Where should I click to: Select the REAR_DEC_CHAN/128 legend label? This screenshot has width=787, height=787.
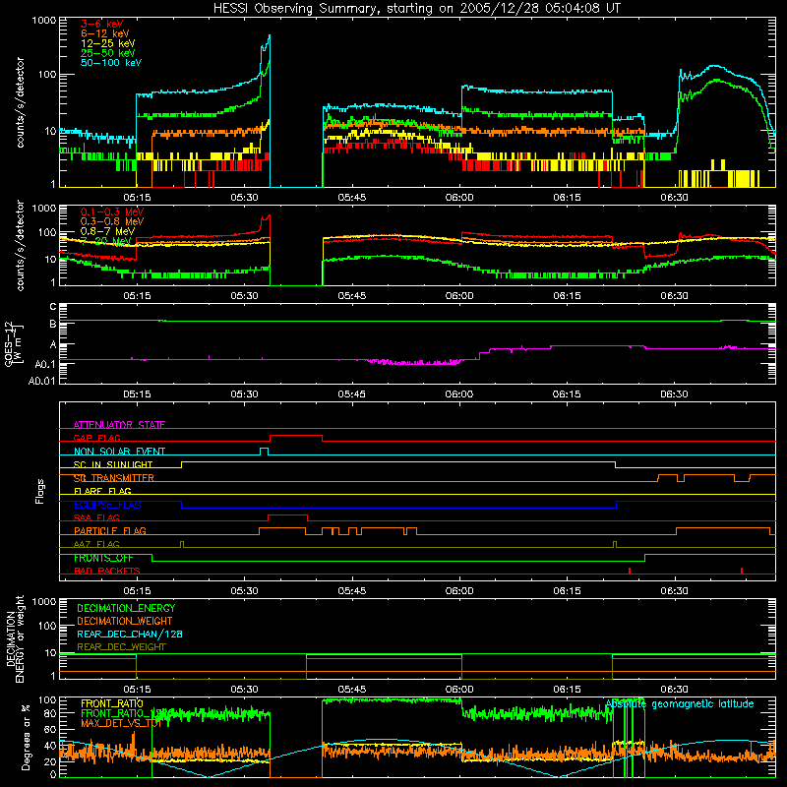[x=130, y=634]
